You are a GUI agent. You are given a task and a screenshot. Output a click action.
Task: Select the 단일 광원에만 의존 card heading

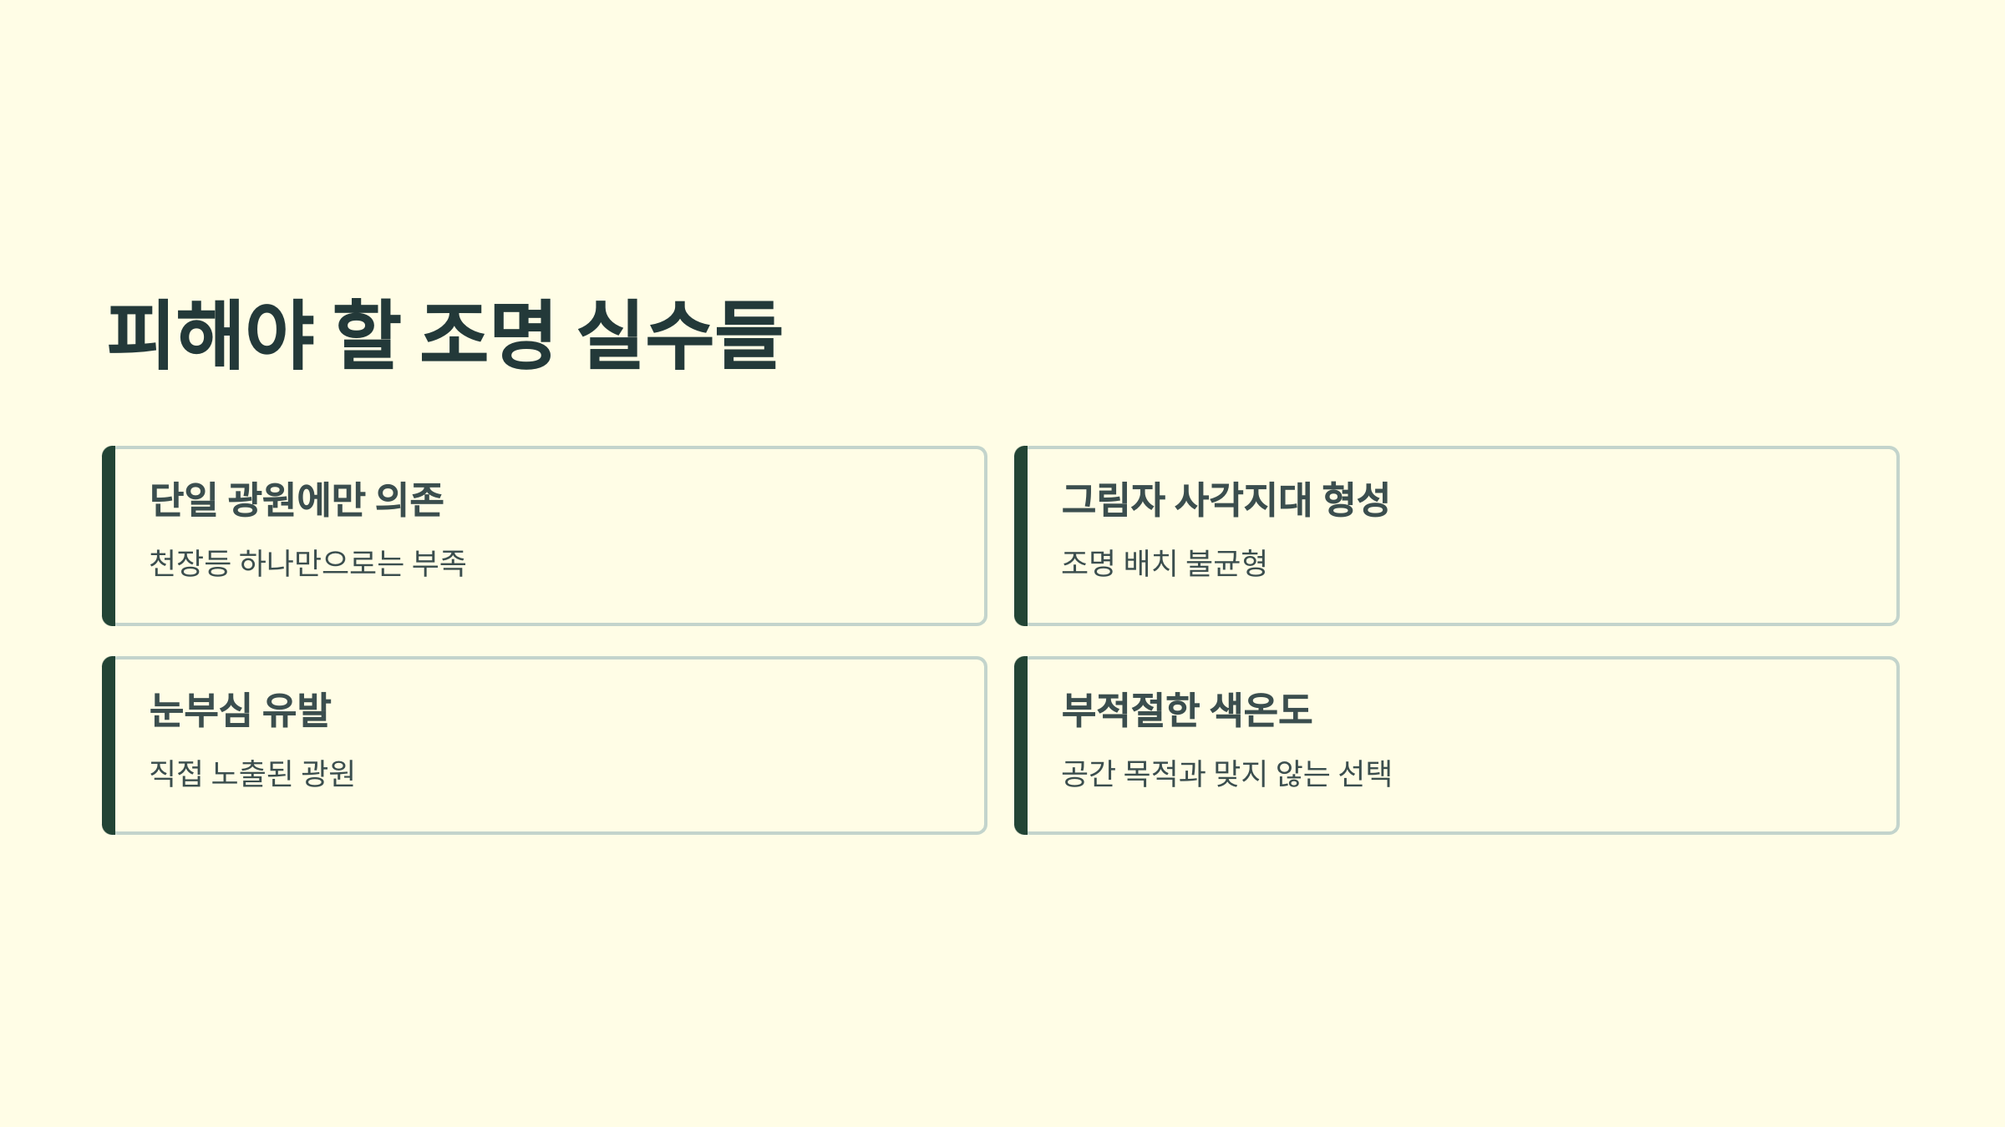297,499
